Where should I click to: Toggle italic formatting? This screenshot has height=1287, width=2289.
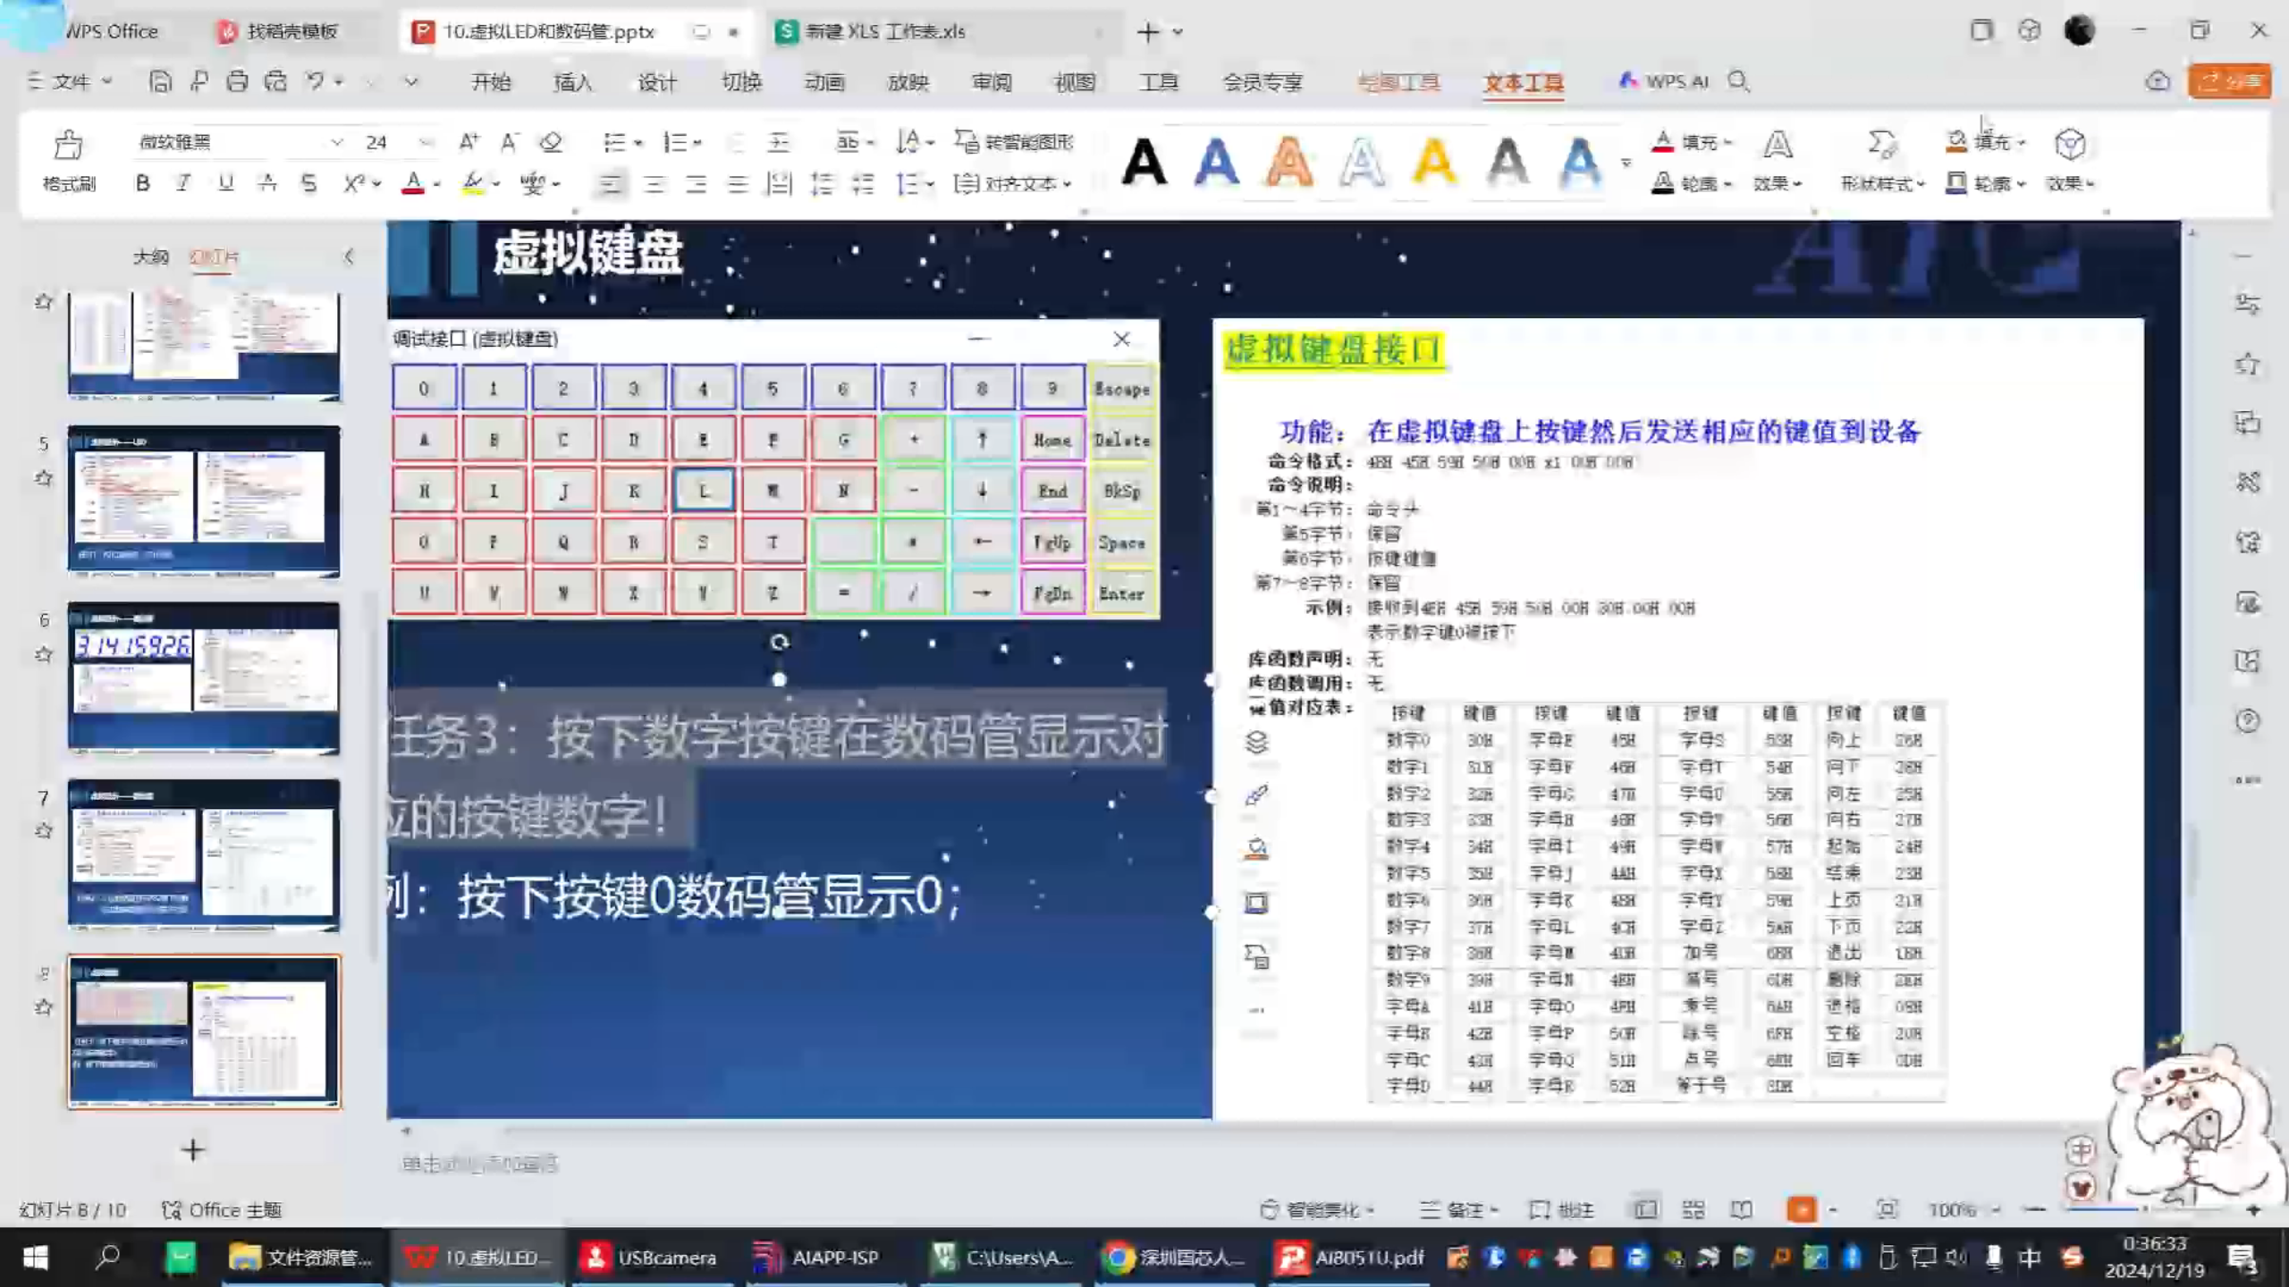(x=183, y=183)
